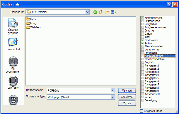The height and width of the screenshot is (114, 179).
Task: Open the Views menu icon
Action: (113, 12)
